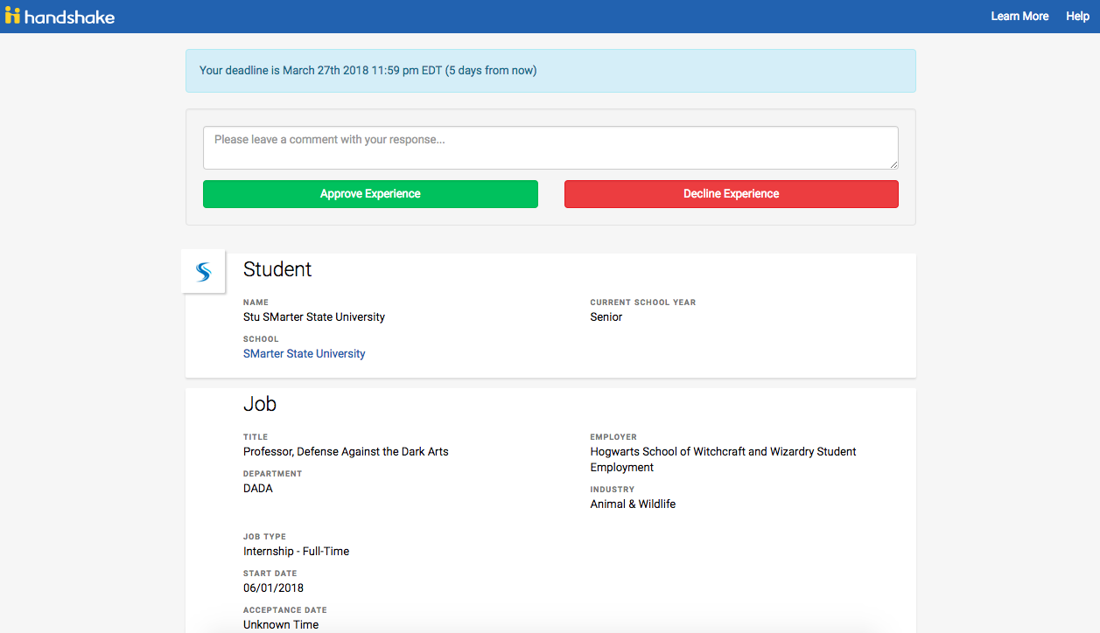The width and height of the screenshot is (1100, 633).
Task: Click the Professor, Defense Against the Dark Arts title
Action: click(x=346, y=452)
